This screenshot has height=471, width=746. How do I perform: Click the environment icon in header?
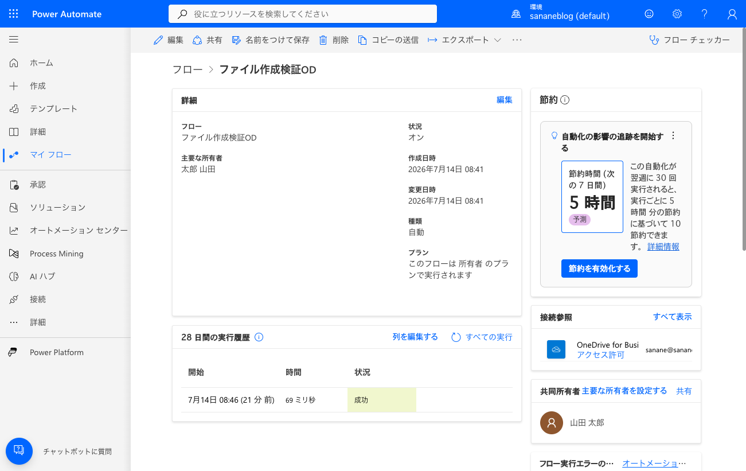coord(516,14)
